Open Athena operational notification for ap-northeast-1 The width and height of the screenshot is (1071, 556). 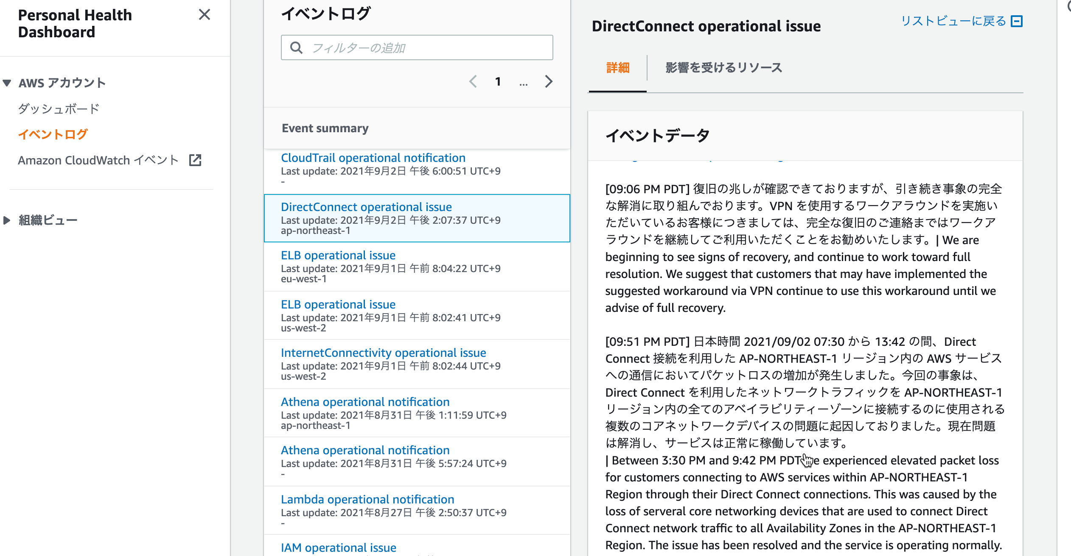click(365, 402)
